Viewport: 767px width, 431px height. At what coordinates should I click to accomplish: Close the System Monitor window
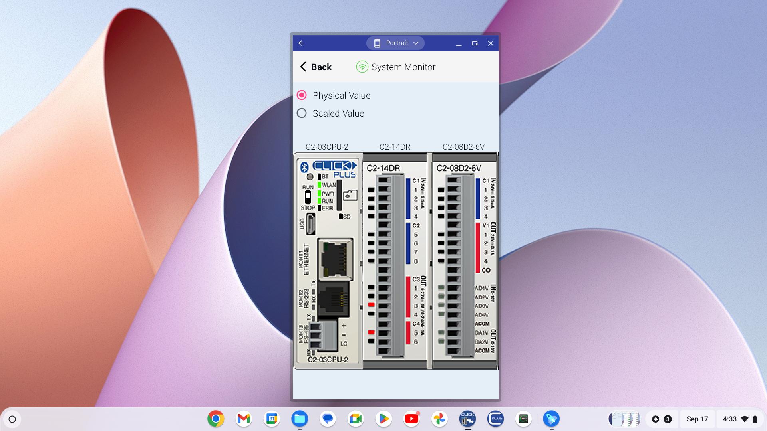click(x=491, y=43)
